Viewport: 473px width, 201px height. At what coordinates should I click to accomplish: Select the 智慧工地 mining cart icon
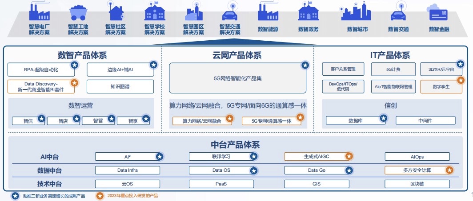(78, 12)
